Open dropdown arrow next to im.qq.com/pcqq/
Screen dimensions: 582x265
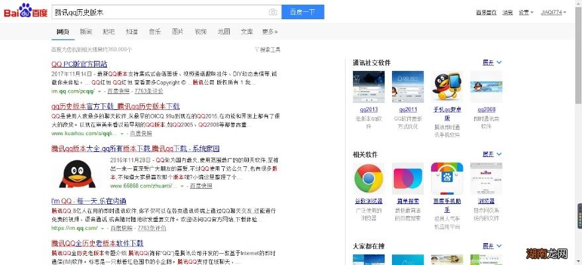click(x=99, y=91)
